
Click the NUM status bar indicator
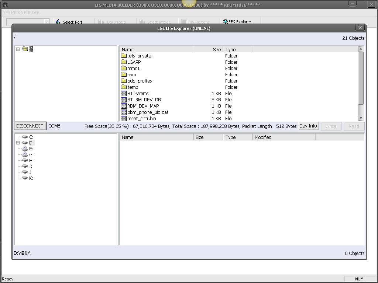359,279
